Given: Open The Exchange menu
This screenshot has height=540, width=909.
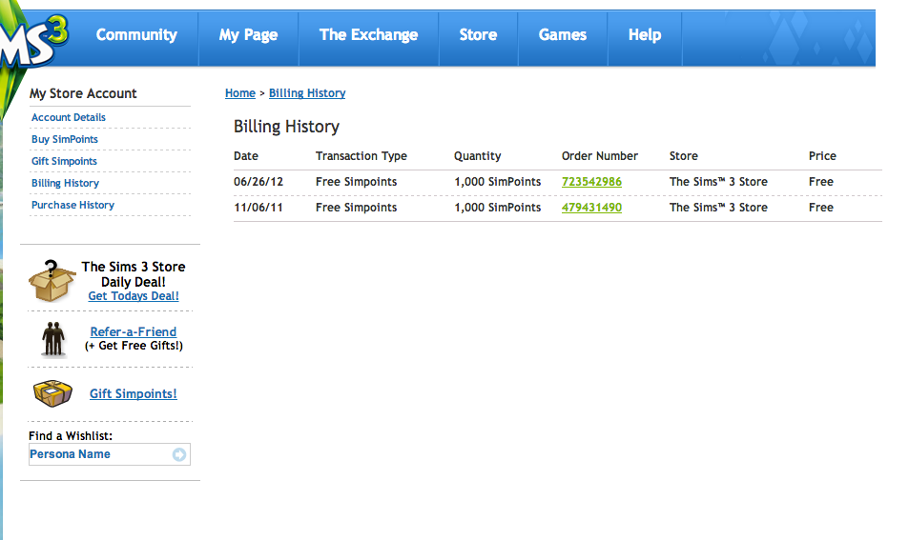Looking at the screenshot, I should [x=369, y=34].
